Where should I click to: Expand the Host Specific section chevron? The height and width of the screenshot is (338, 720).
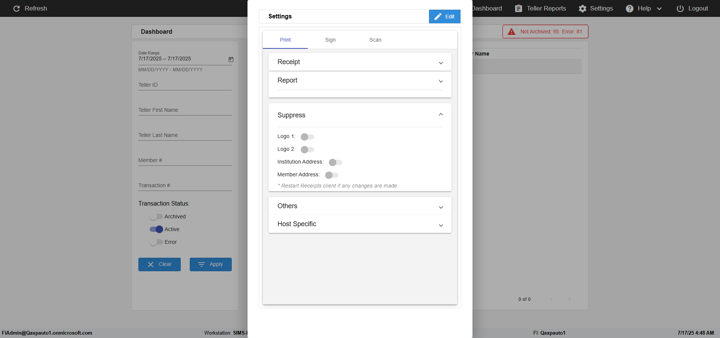(x=441, y=225)
